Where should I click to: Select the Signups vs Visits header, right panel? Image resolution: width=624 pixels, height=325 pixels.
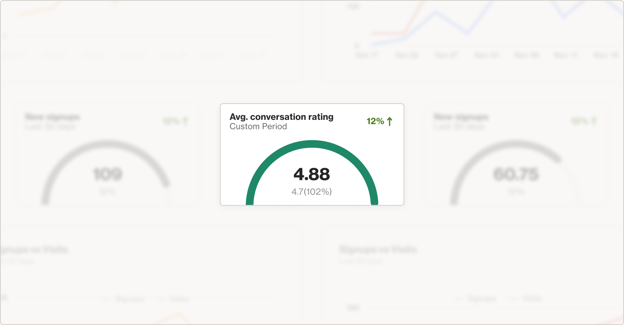(x=377, y=250)
